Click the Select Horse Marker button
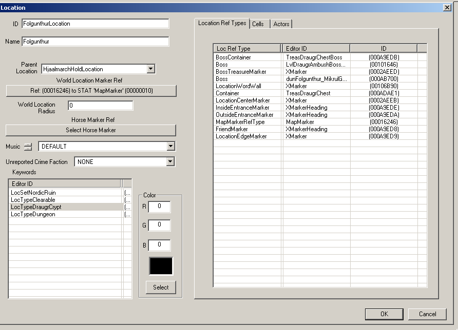Viewport: 458px width, 330px height. [91, 130]
